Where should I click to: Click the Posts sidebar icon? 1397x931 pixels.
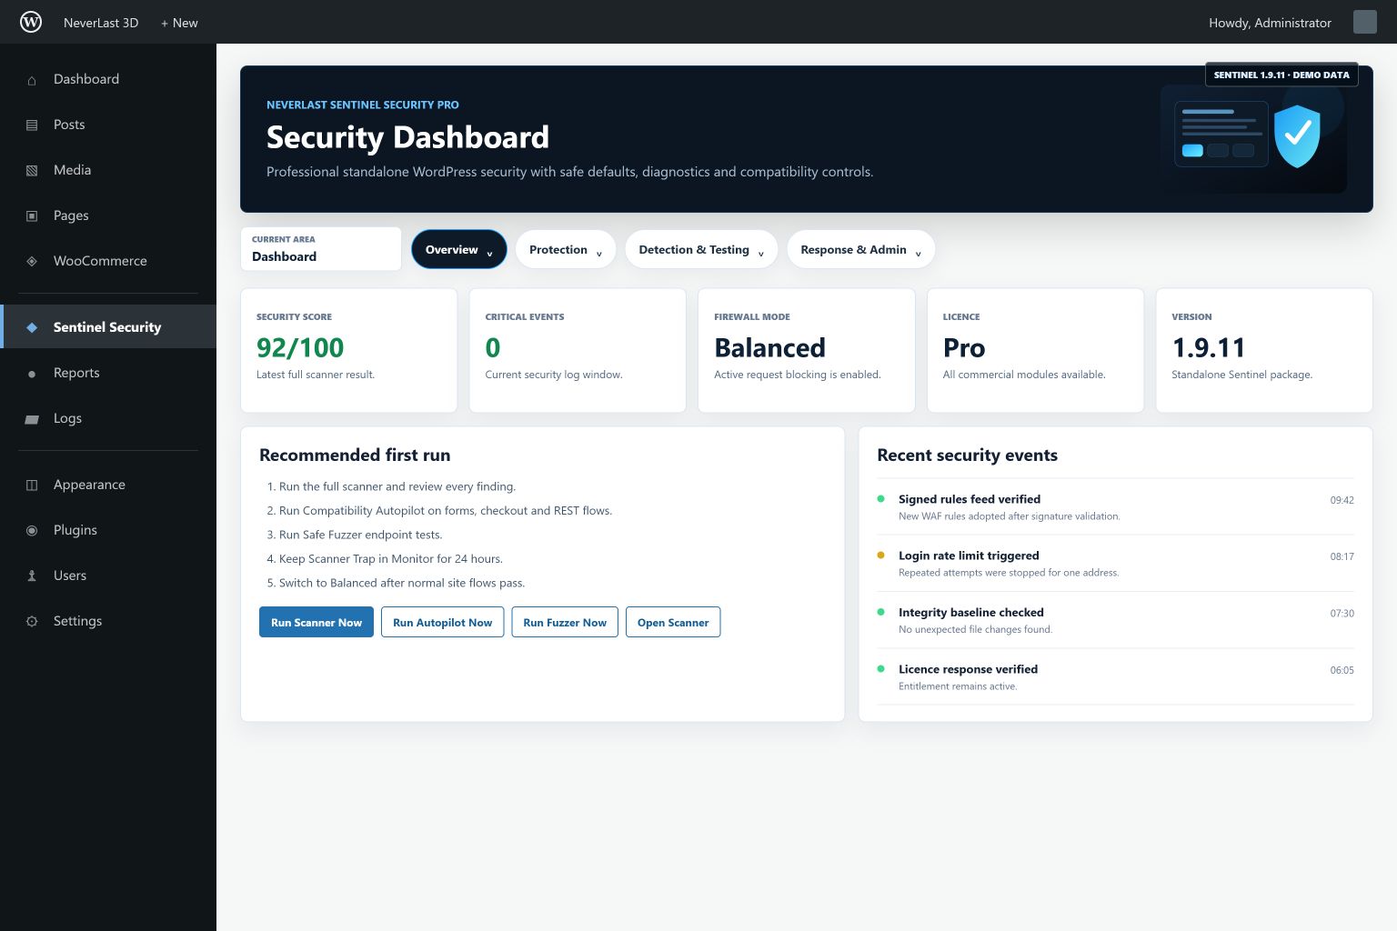(32, 125)
